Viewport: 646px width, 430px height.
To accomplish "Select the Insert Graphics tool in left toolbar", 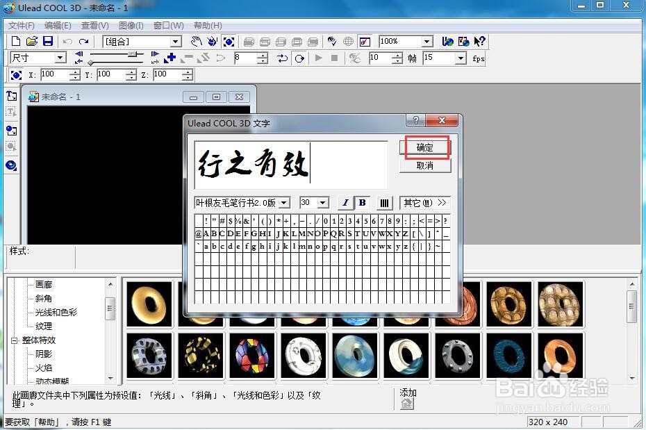I will point(12,131).
